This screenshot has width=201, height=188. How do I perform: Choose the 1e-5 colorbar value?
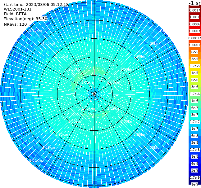point(195,73)
